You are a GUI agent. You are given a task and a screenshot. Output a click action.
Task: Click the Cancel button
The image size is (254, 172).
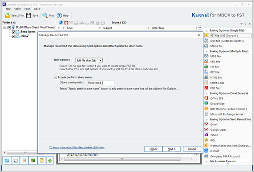tap(192, 149)
